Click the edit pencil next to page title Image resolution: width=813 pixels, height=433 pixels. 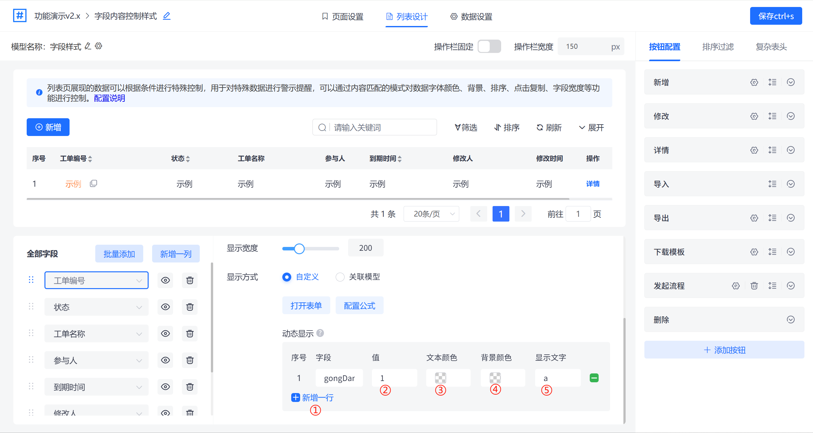166,16
